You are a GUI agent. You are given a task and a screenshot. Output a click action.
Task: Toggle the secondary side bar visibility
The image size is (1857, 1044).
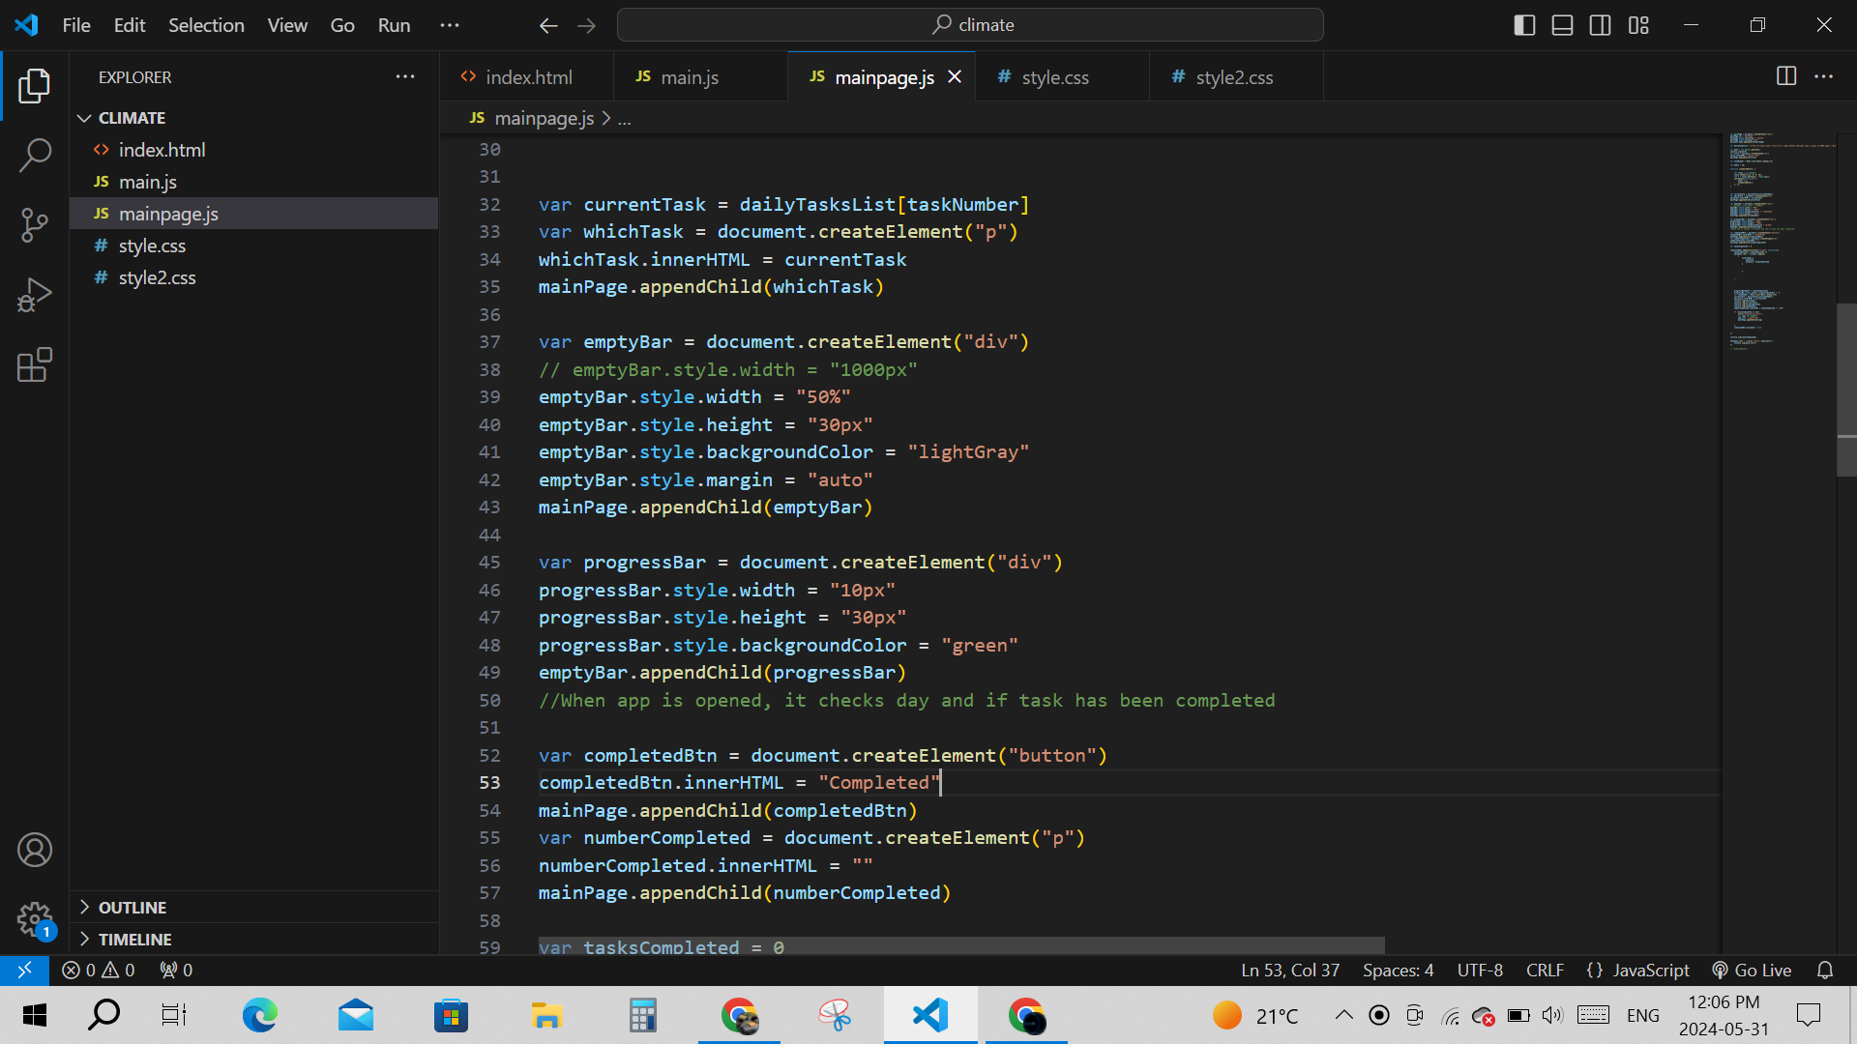[1600, 25]
